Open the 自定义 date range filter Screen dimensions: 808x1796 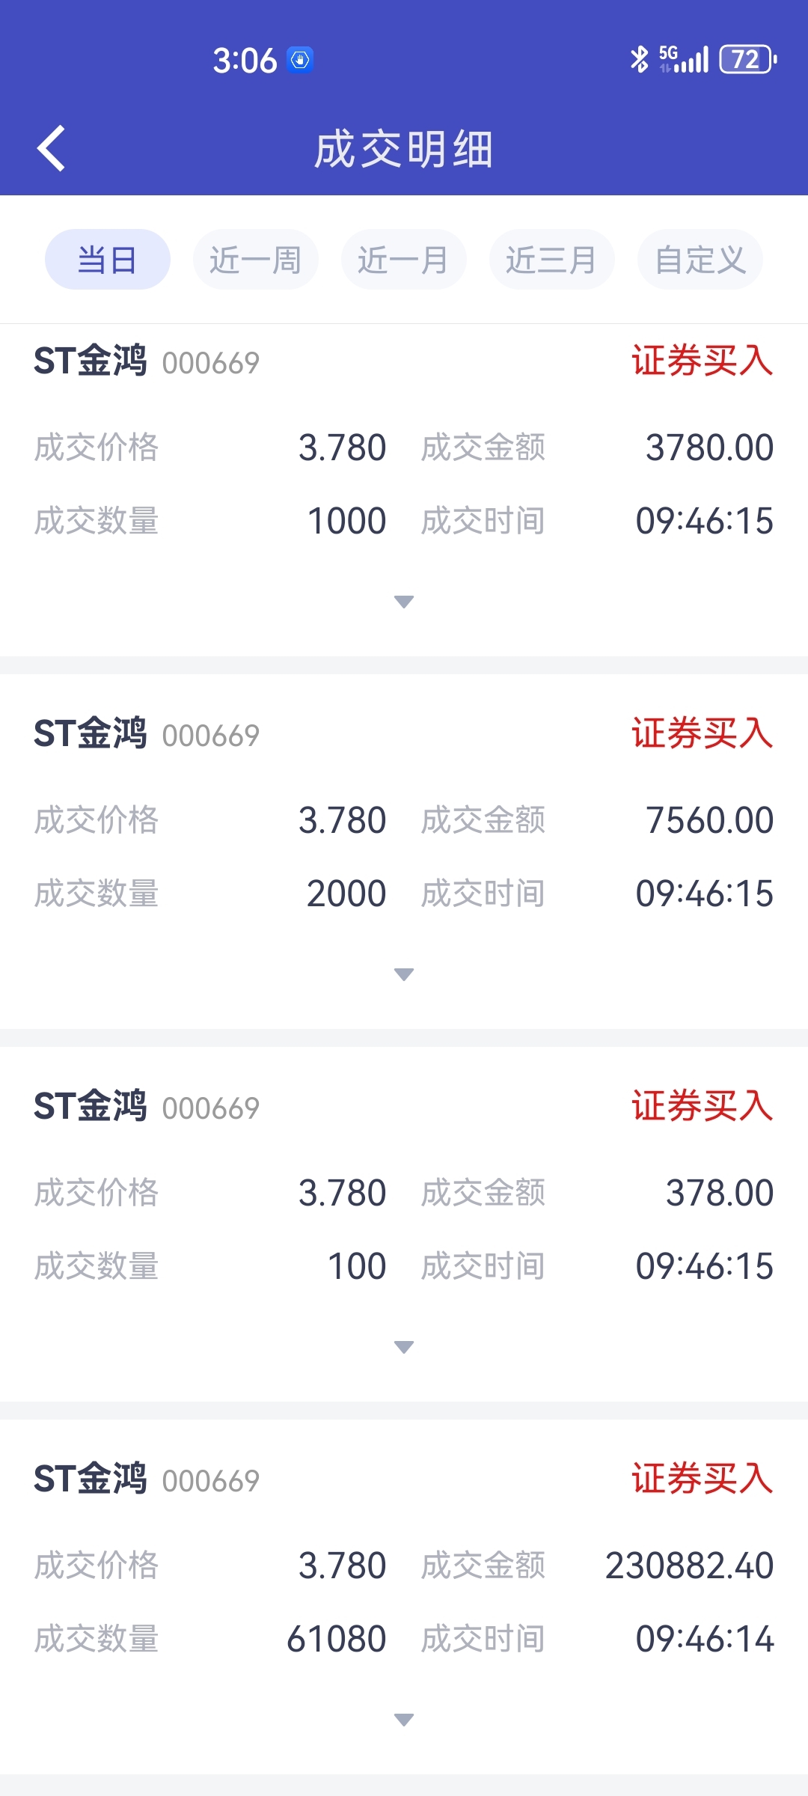click(700, 260)
